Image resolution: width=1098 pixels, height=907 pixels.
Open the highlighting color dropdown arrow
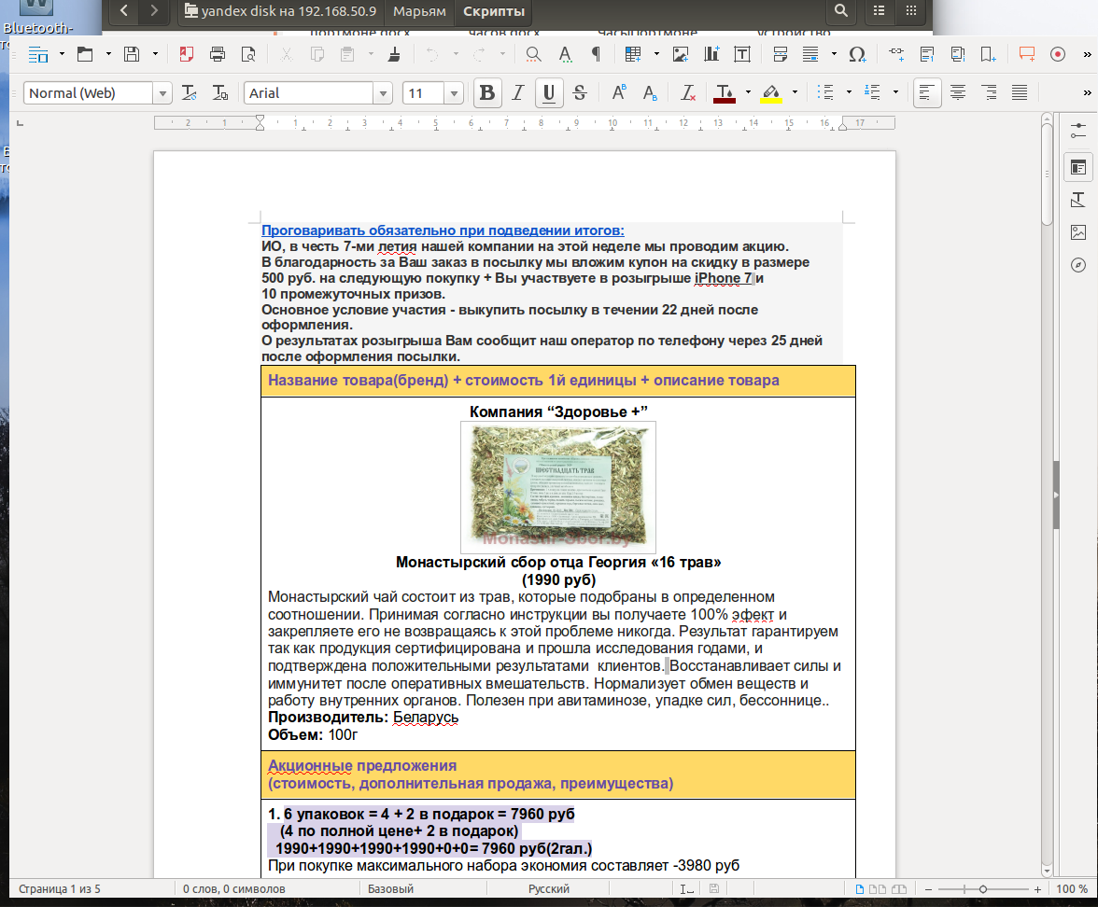coord(794,92)
